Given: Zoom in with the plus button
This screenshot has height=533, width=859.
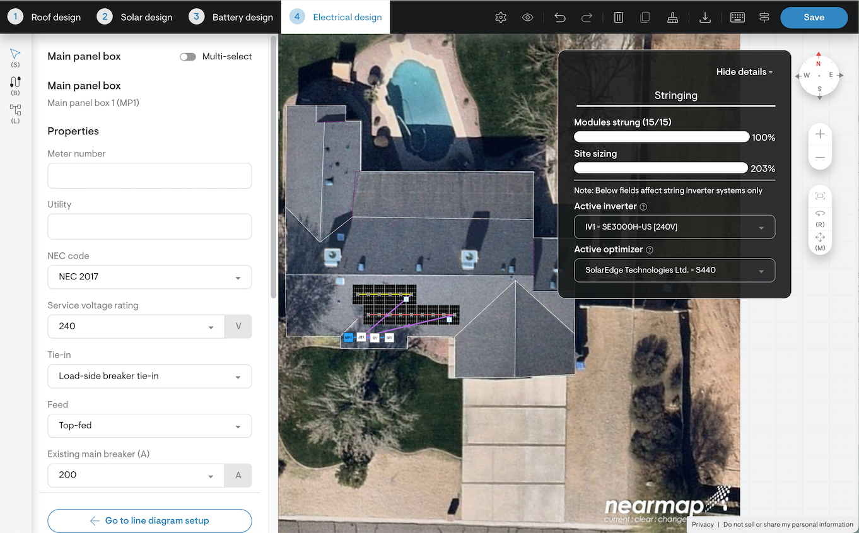Looking at the screenshot, I should pyautogui.click(x=820, y=134).
